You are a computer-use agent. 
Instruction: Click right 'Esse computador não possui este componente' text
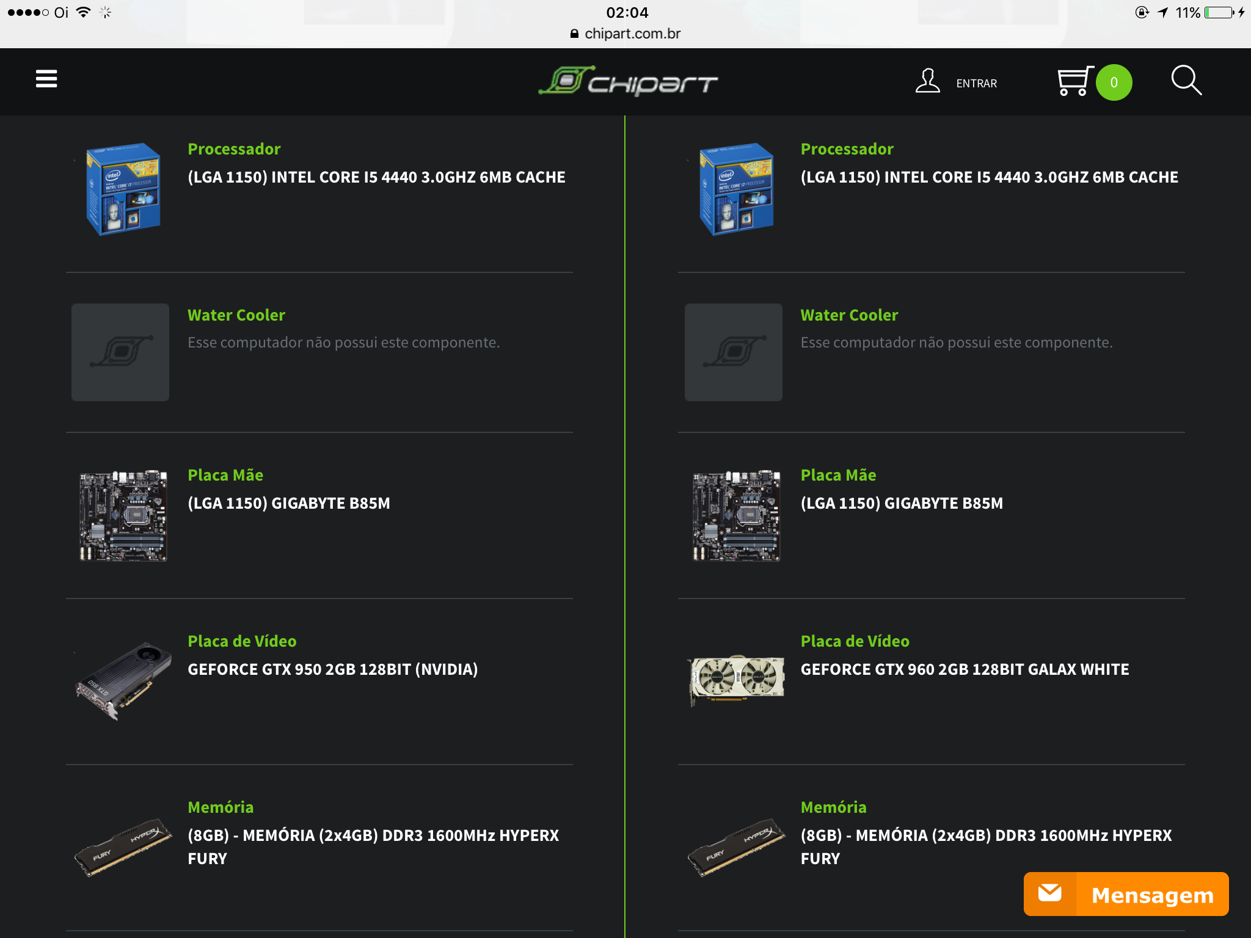tap(957, 343)
